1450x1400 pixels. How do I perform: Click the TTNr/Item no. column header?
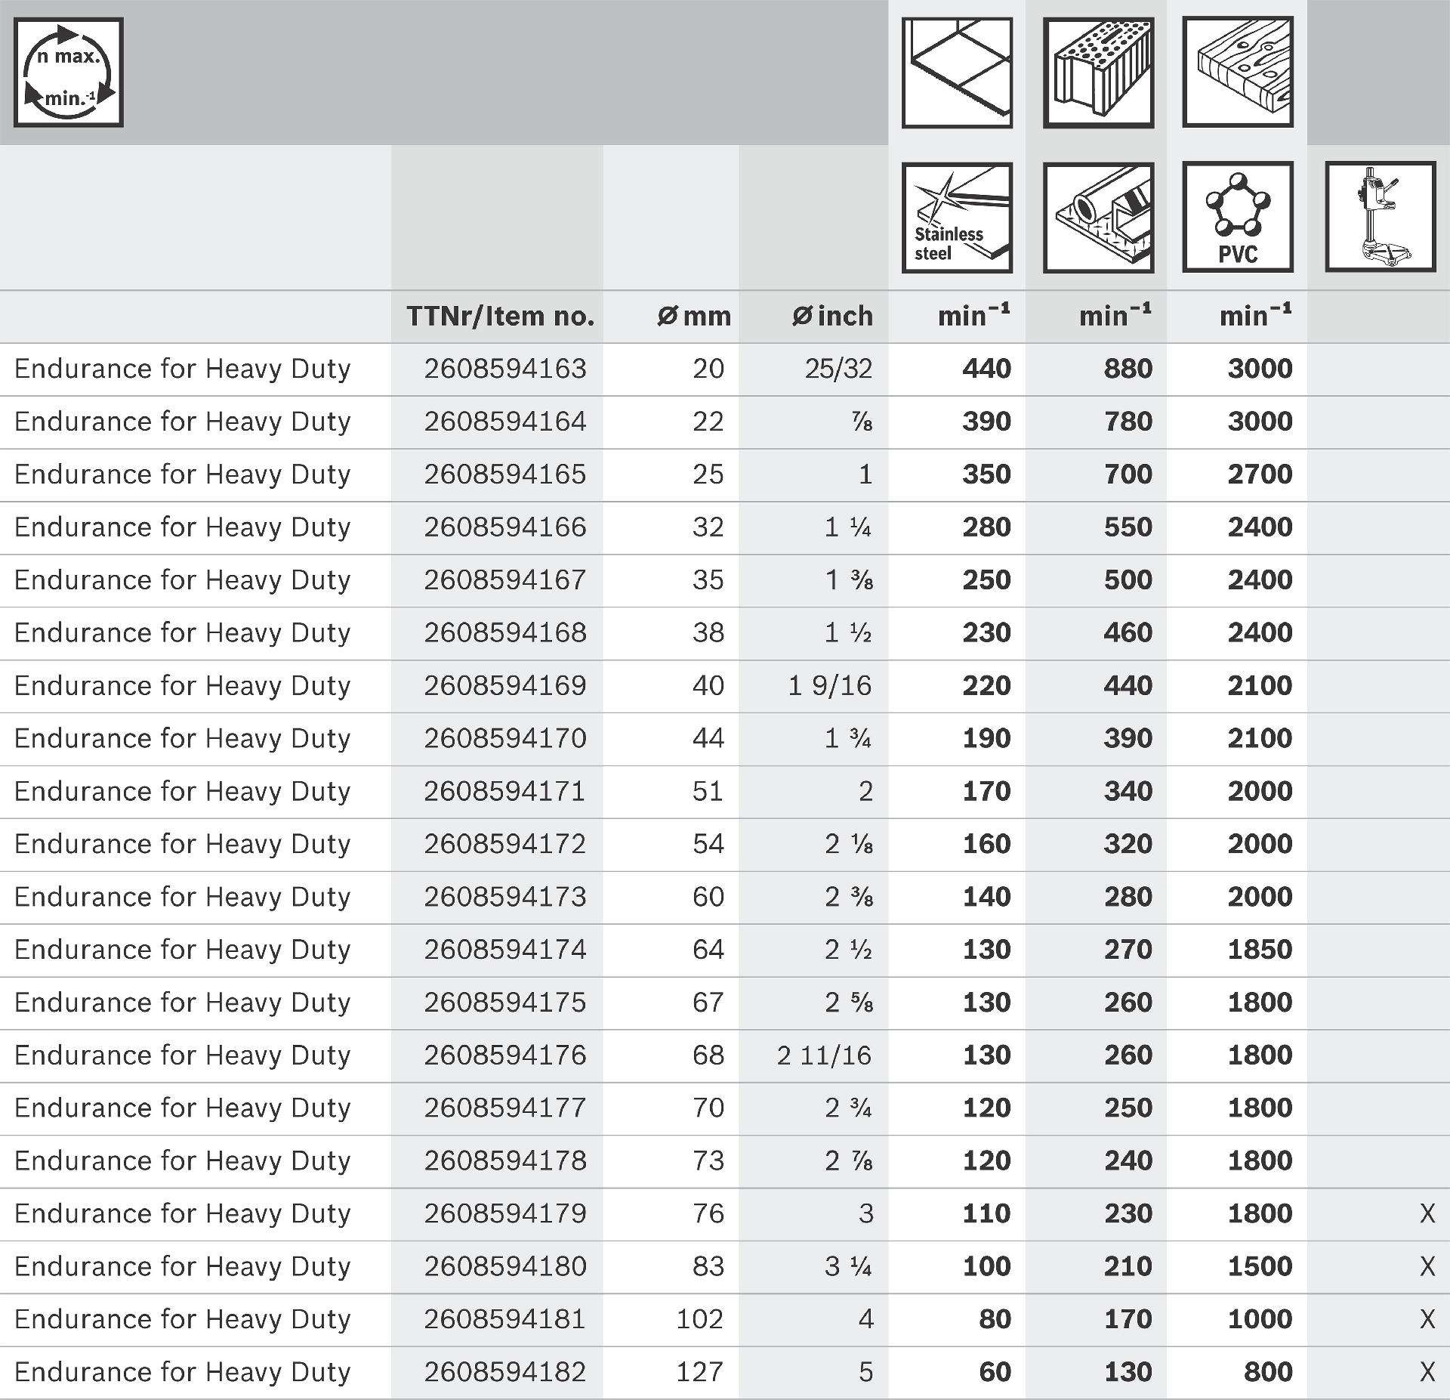tap(500, 316)
